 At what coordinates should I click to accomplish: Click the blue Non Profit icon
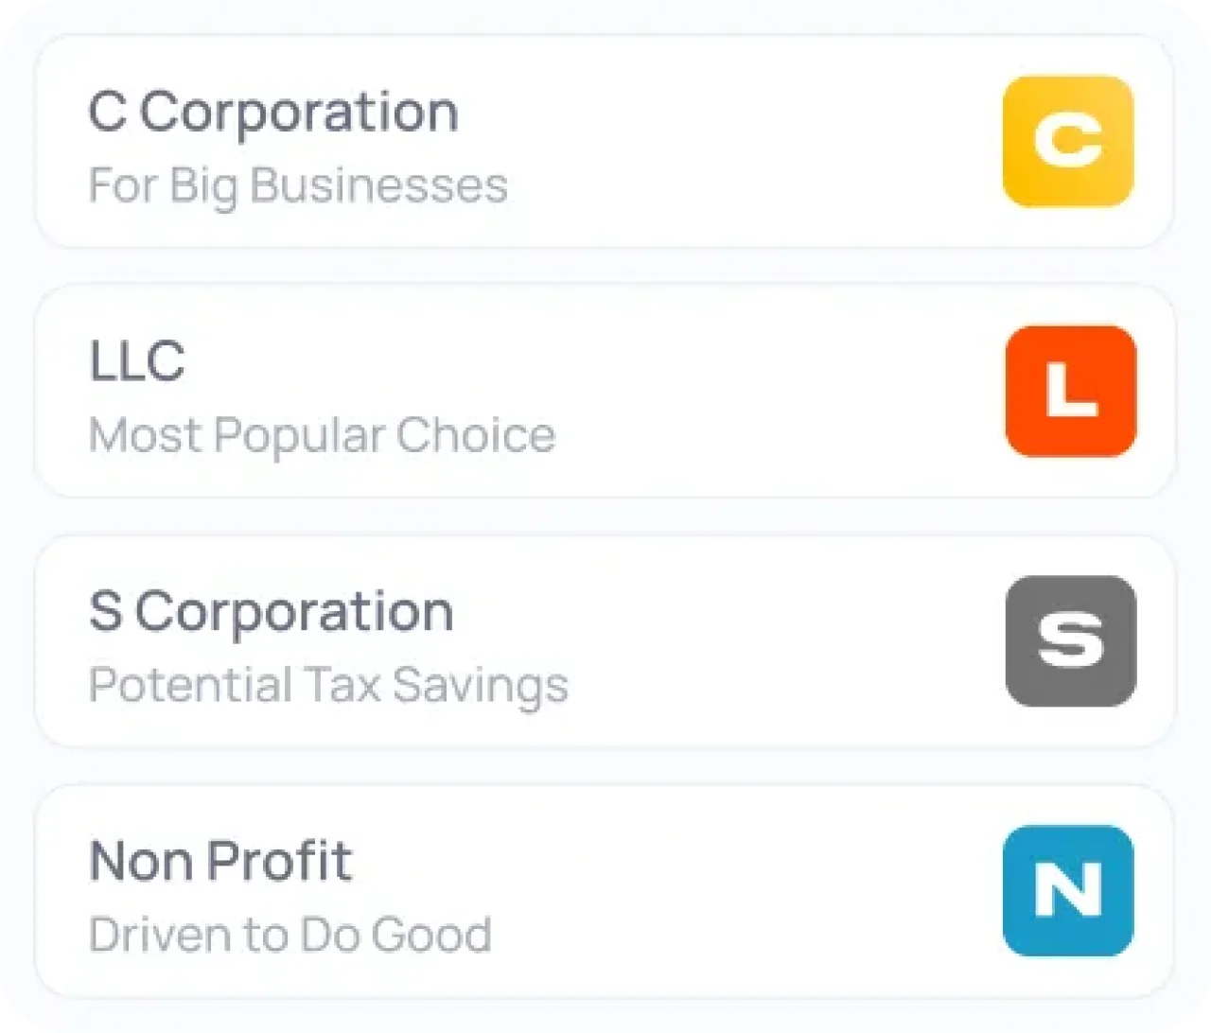[x=1068, y=890]
